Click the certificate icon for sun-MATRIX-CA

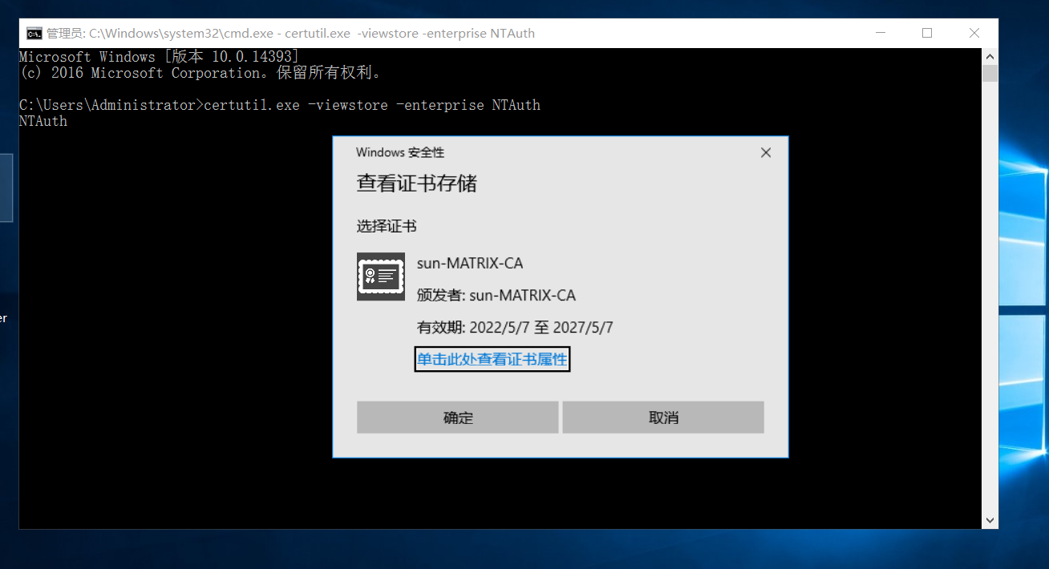(380, 276)
